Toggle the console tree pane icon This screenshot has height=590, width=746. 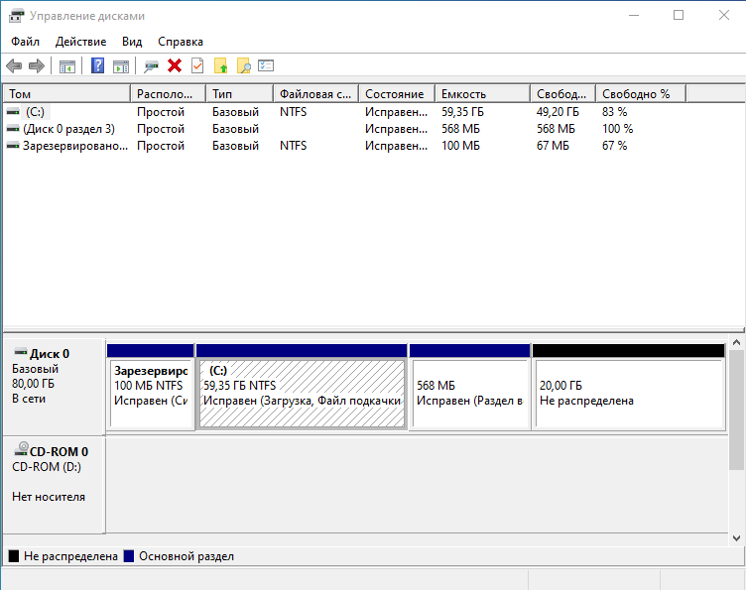tap(67, 66)
